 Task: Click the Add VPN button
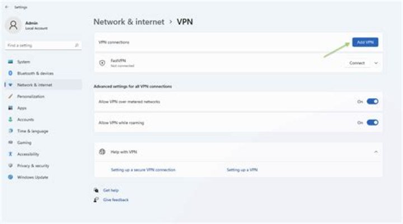coord(365,42)
